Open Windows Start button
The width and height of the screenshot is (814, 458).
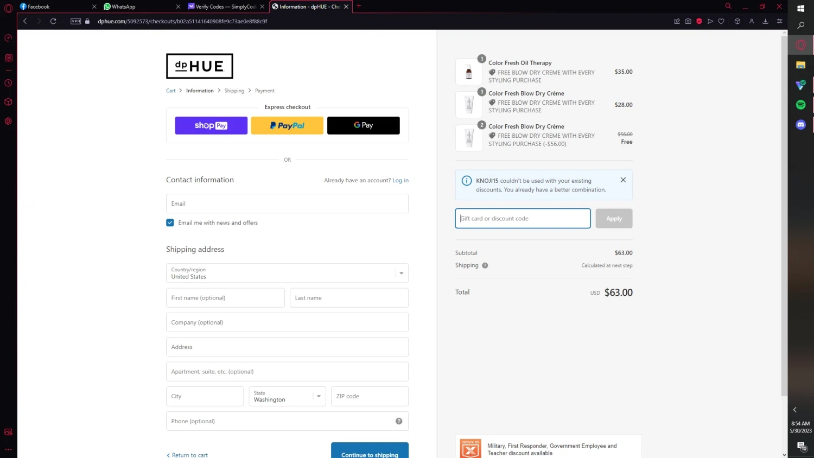point(800,8)
